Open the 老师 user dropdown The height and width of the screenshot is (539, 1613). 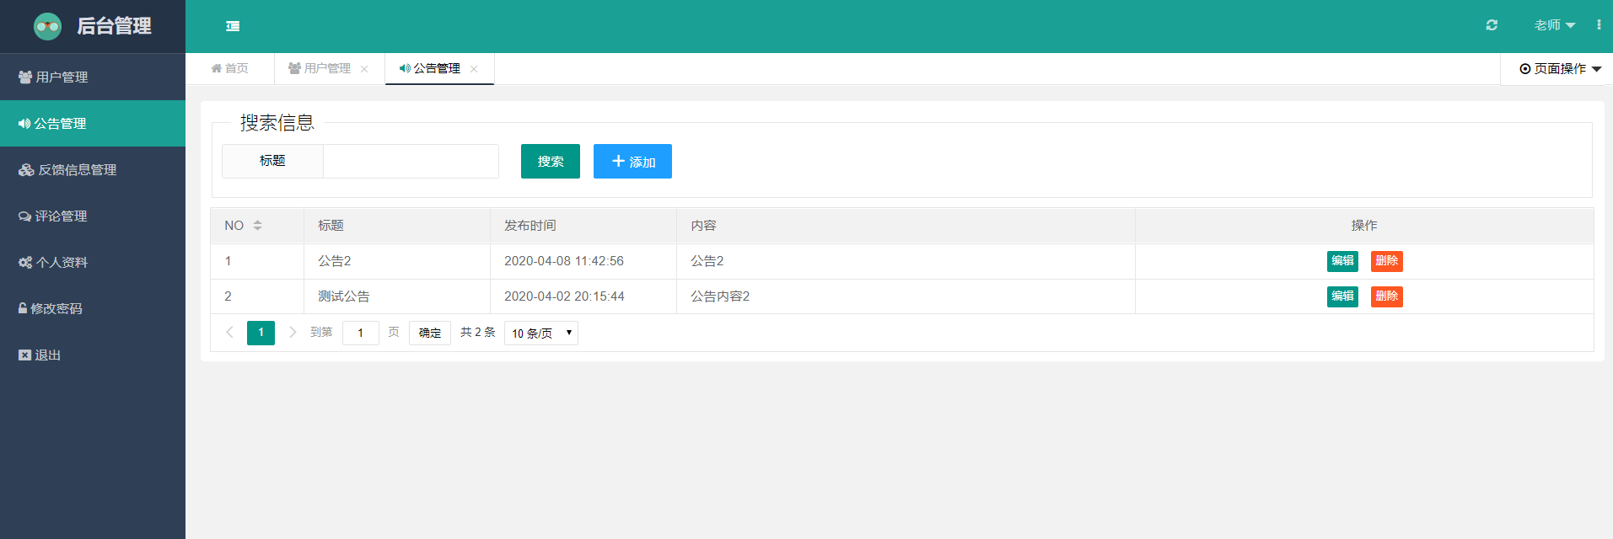(1555, 25)
